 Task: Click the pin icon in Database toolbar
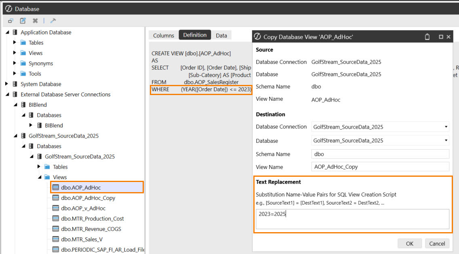[x=53, y=21]
